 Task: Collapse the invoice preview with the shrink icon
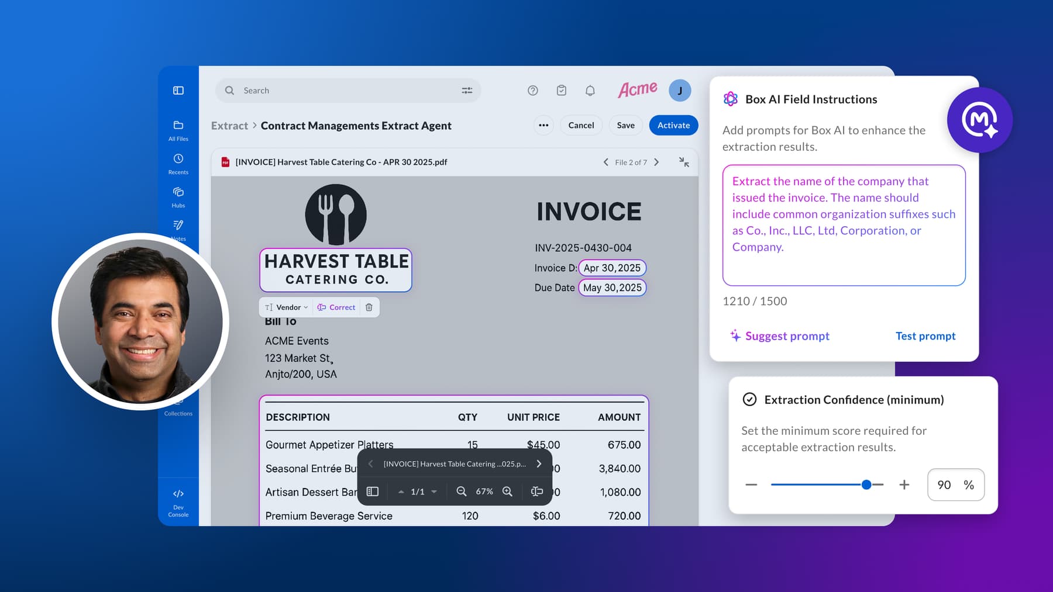[683, 162]
